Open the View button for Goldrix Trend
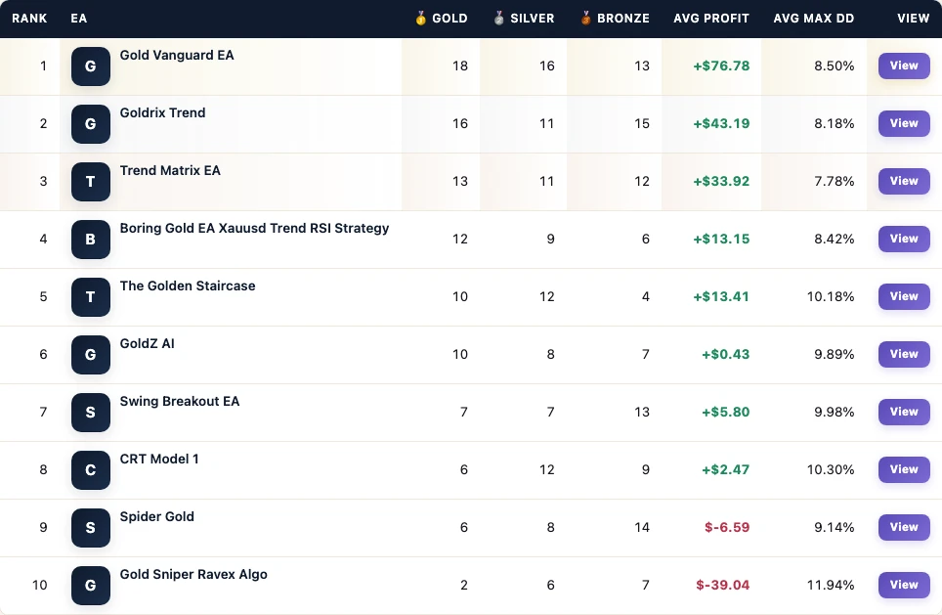942x615 pixels. 904,123
